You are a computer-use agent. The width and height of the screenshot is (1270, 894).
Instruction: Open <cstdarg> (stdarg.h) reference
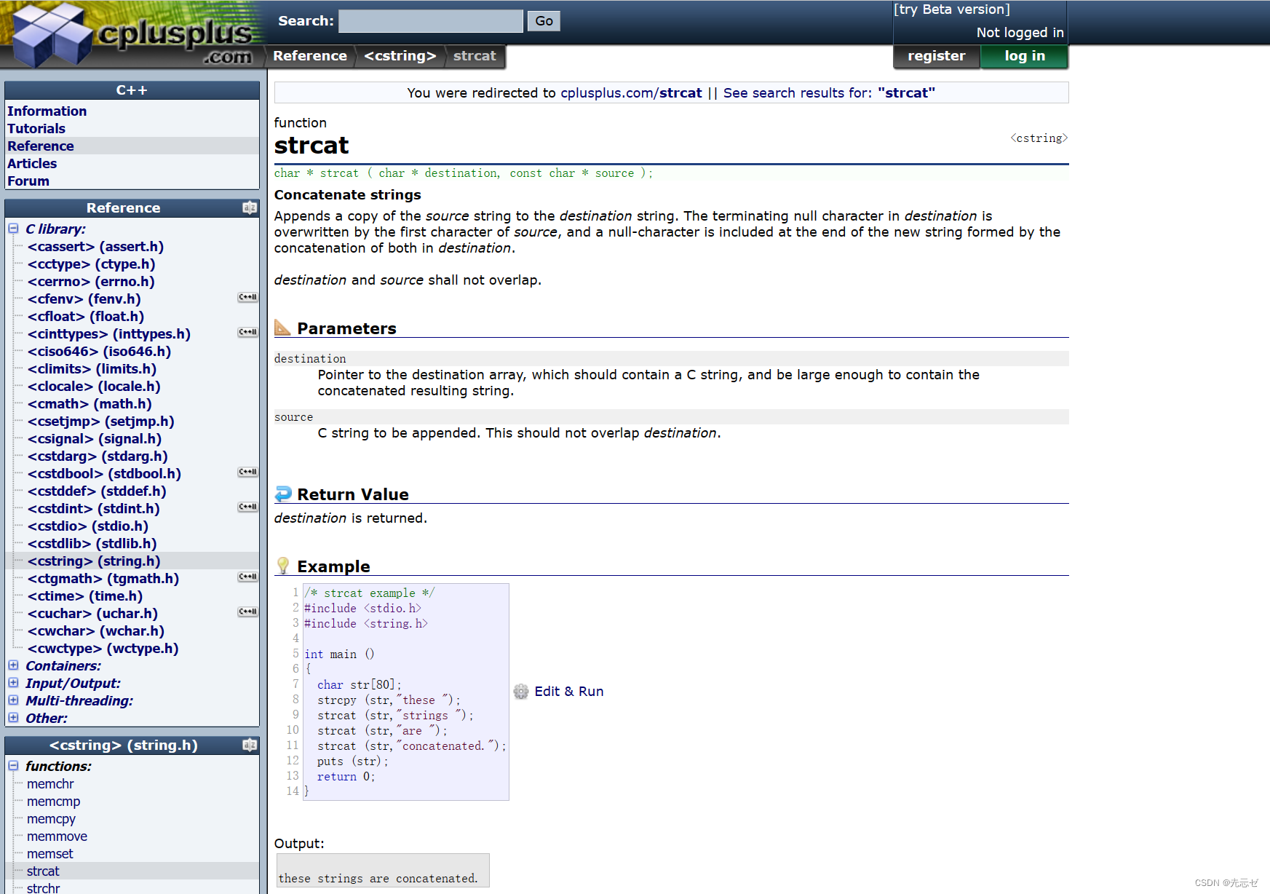click(x=98, y=456)
